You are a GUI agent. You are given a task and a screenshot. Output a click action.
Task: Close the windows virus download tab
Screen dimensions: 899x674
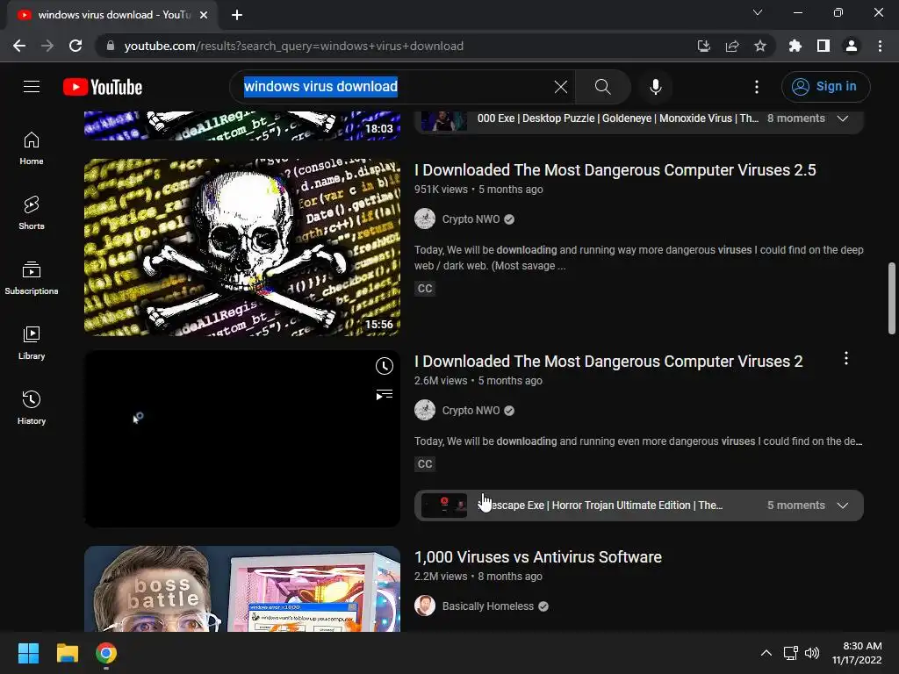coord(204,15)
